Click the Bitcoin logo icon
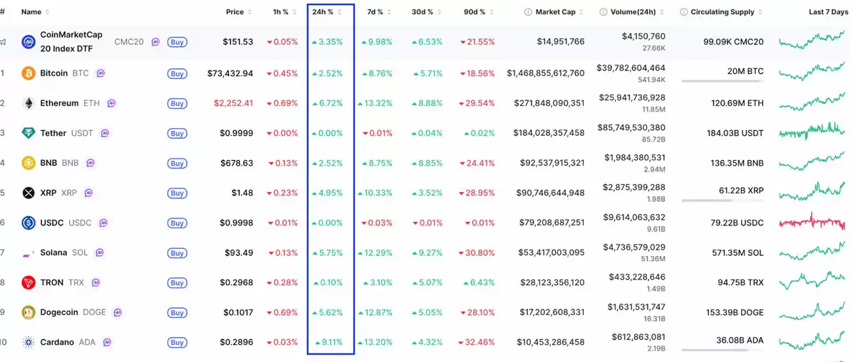 (x=28, y=73)
